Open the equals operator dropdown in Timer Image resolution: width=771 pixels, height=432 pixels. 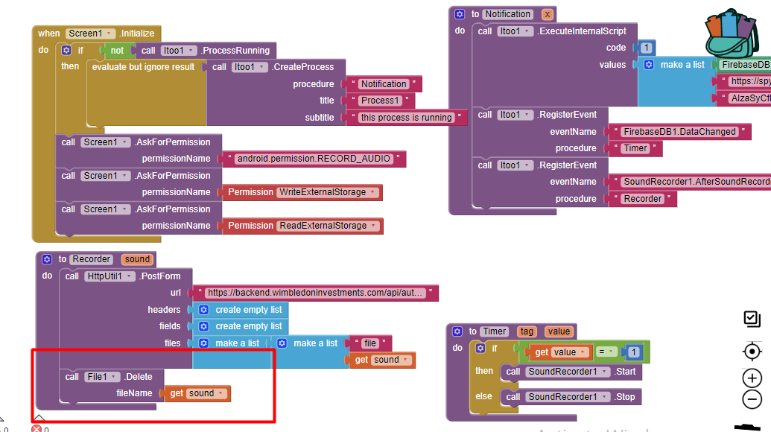point(606,352)
